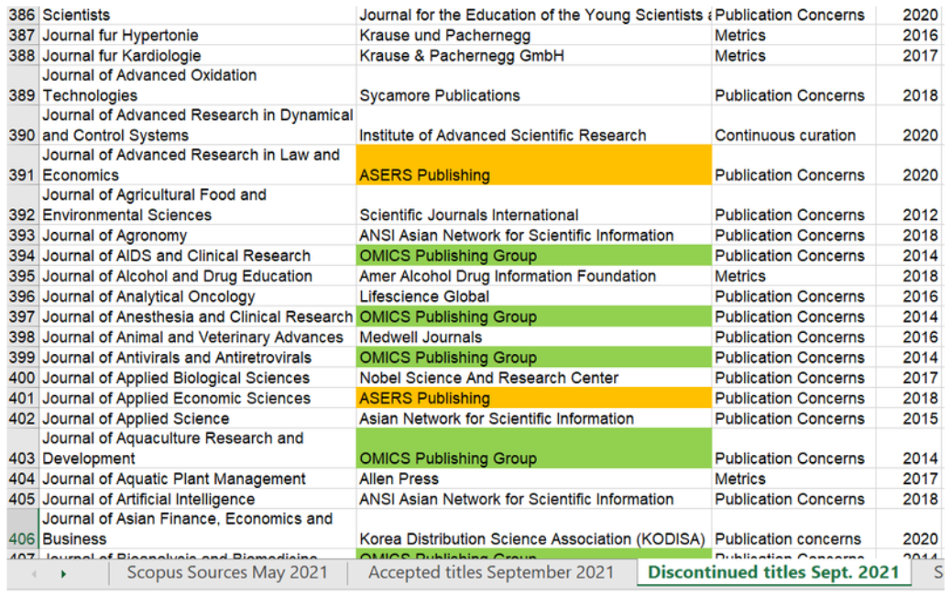Click cell 'Sycamore Publications'
This screenshot has height=597, width=951.
(534, 85)
